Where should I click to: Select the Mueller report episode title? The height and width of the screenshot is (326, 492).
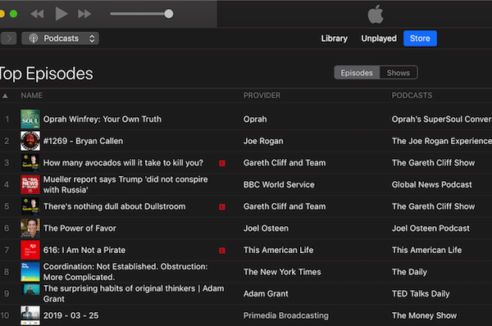(125, 184)
